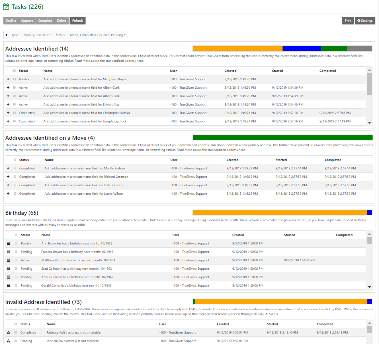Tick the checkbox for Lynne Wilson task
Screen dimensions: 379x344
pos(15,193)
